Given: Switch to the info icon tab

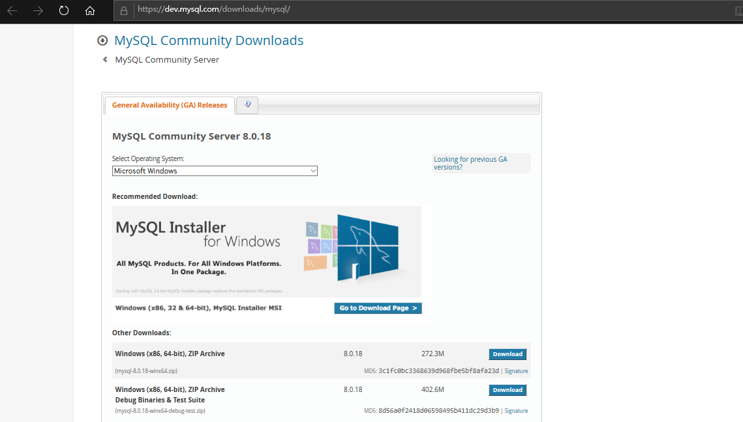Looking at the screenshot, I should [247, 104].
